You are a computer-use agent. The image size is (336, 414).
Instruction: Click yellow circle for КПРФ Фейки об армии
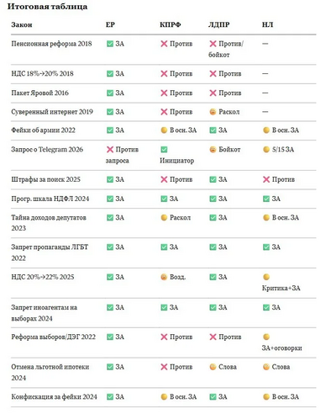tap(164, 130)
